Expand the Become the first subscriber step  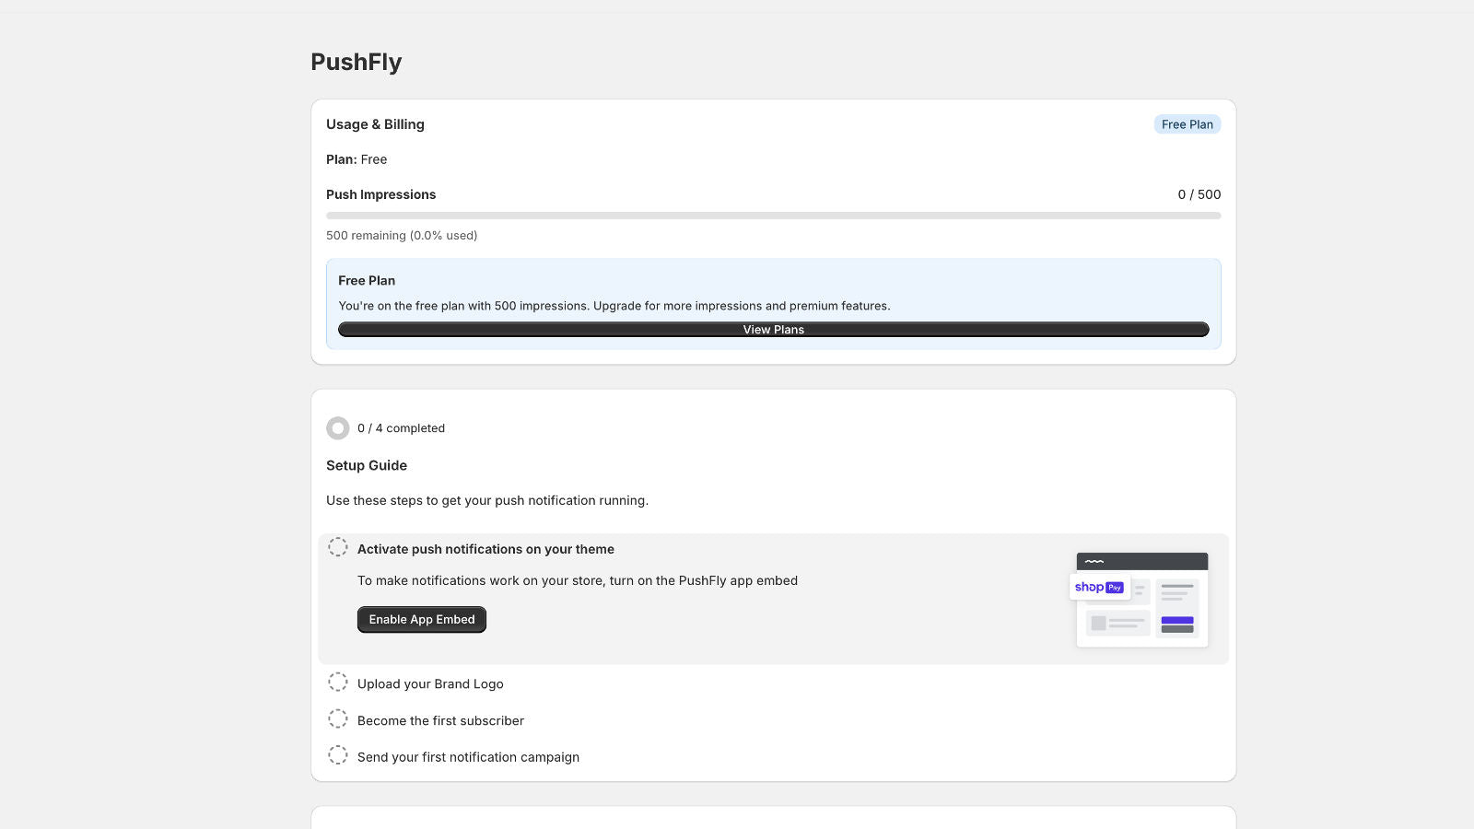pos(440,721)
